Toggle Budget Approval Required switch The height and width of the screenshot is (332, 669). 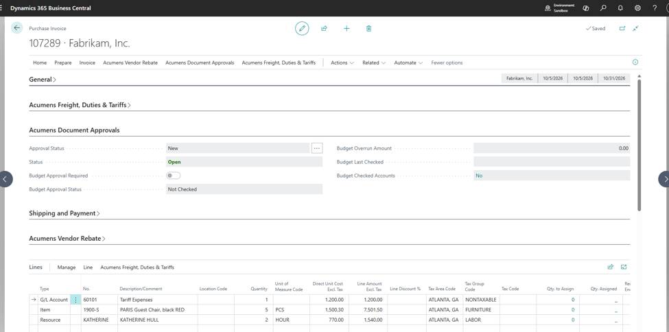[173, 176]
